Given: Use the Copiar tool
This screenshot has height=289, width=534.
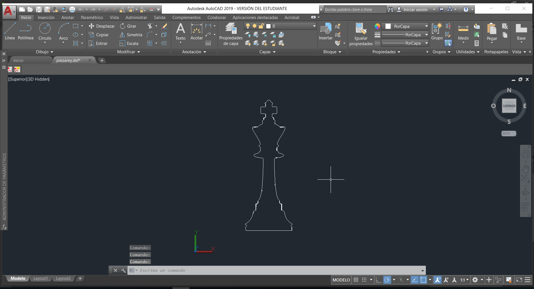Looking at the screenshot, I should tap(99, 35).
